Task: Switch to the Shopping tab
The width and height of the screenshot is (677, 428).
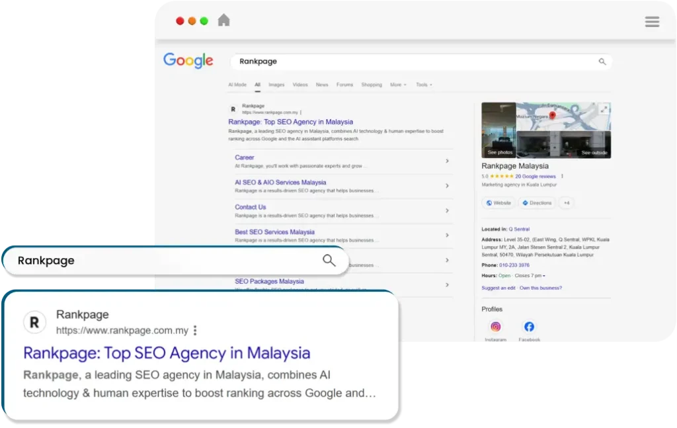Action: 372,85
